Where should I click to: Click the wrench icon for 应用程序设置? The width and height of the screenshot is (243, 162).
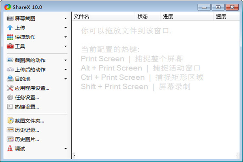(x=10, y=88)
